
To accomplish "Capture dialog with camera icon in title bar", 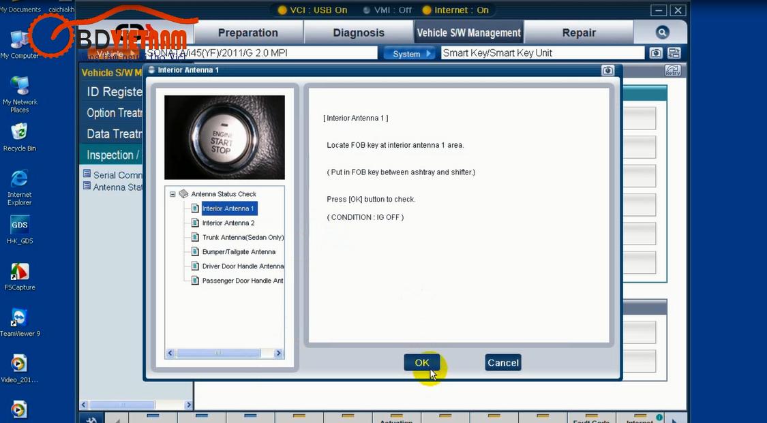I will coord(607,70).
